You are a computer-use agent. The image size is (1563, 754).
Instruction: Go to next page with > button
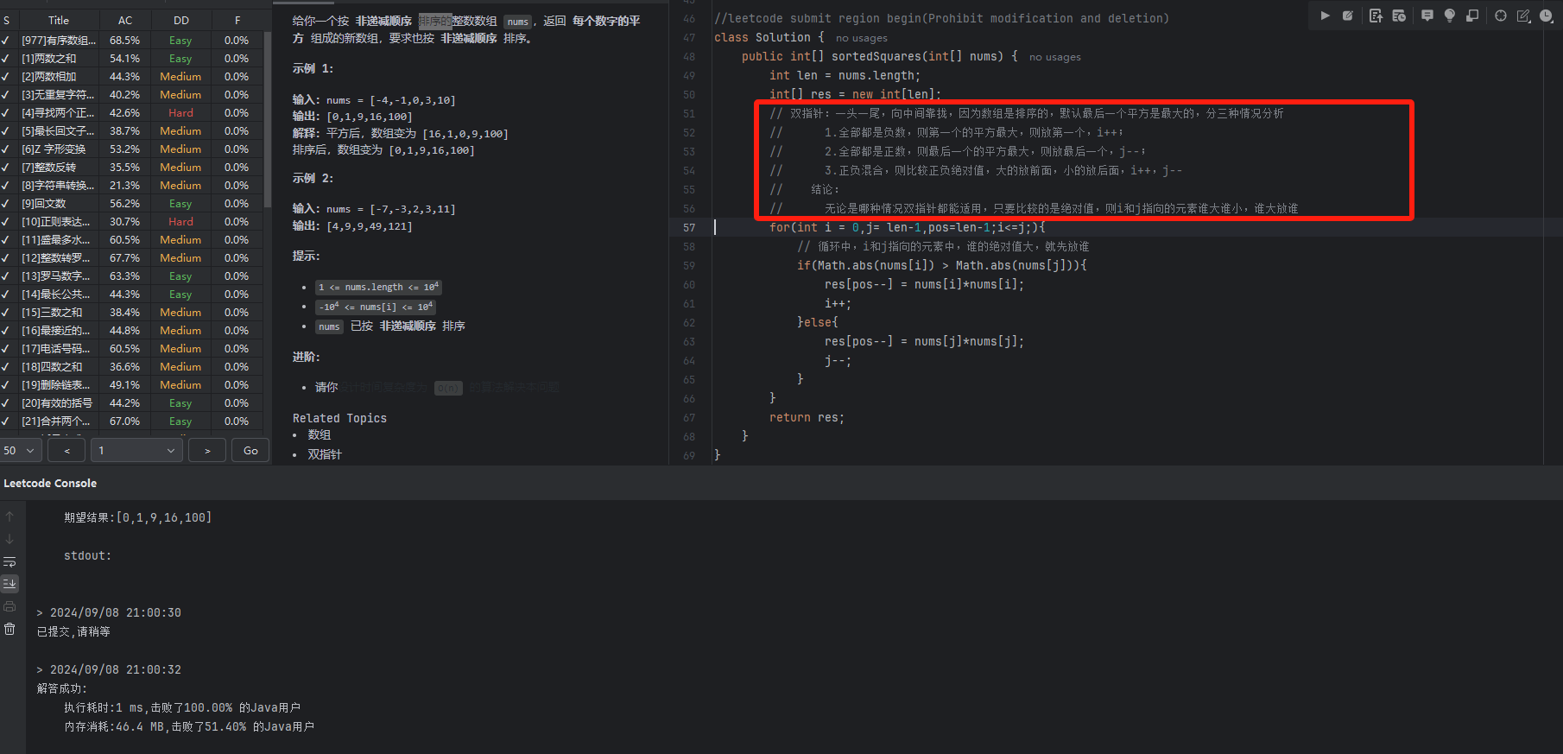207,450
